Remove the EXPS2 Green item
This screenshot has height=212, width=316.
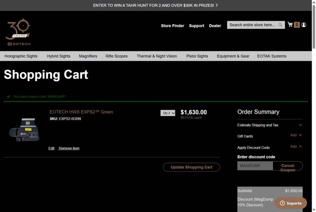[69, 148]
